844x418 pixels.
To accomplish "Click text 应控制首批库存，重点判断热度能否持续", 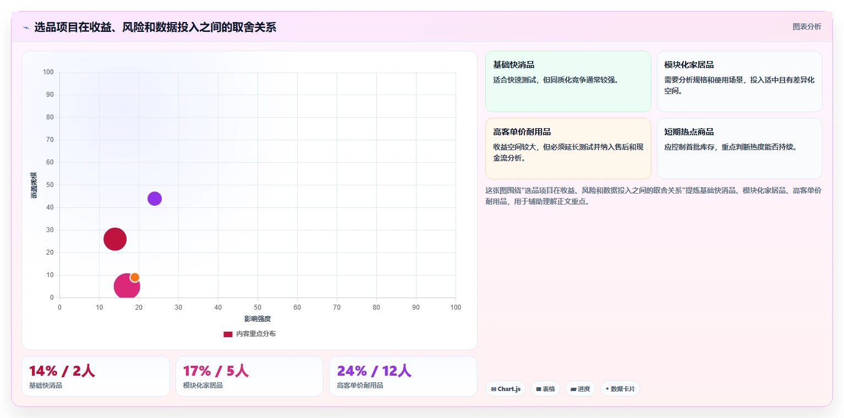I will (731, 147).
